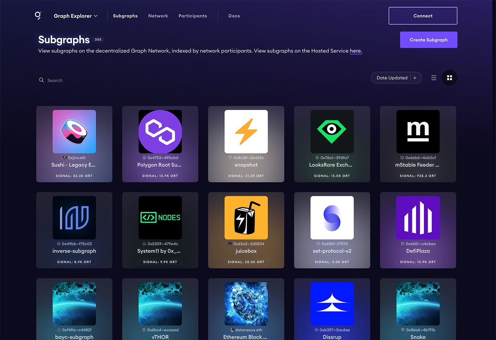Viewport: 496px width, 340px height.
Task: Click the Signal: 32.0K GRT badge
Action: point(74,176)
